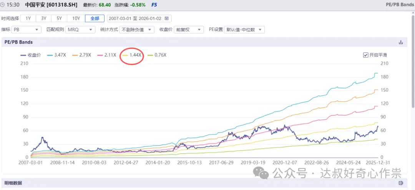Download the PE/PB Bands chart
The height and width of the screenshot is (190, 415).
point(401,42)
